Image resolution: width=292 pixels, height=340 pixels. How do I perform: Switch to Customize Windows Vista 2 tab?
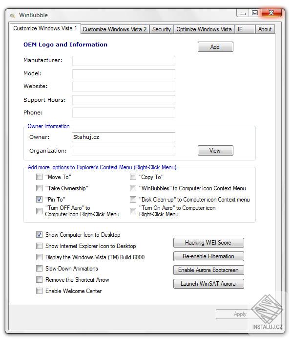115,29
